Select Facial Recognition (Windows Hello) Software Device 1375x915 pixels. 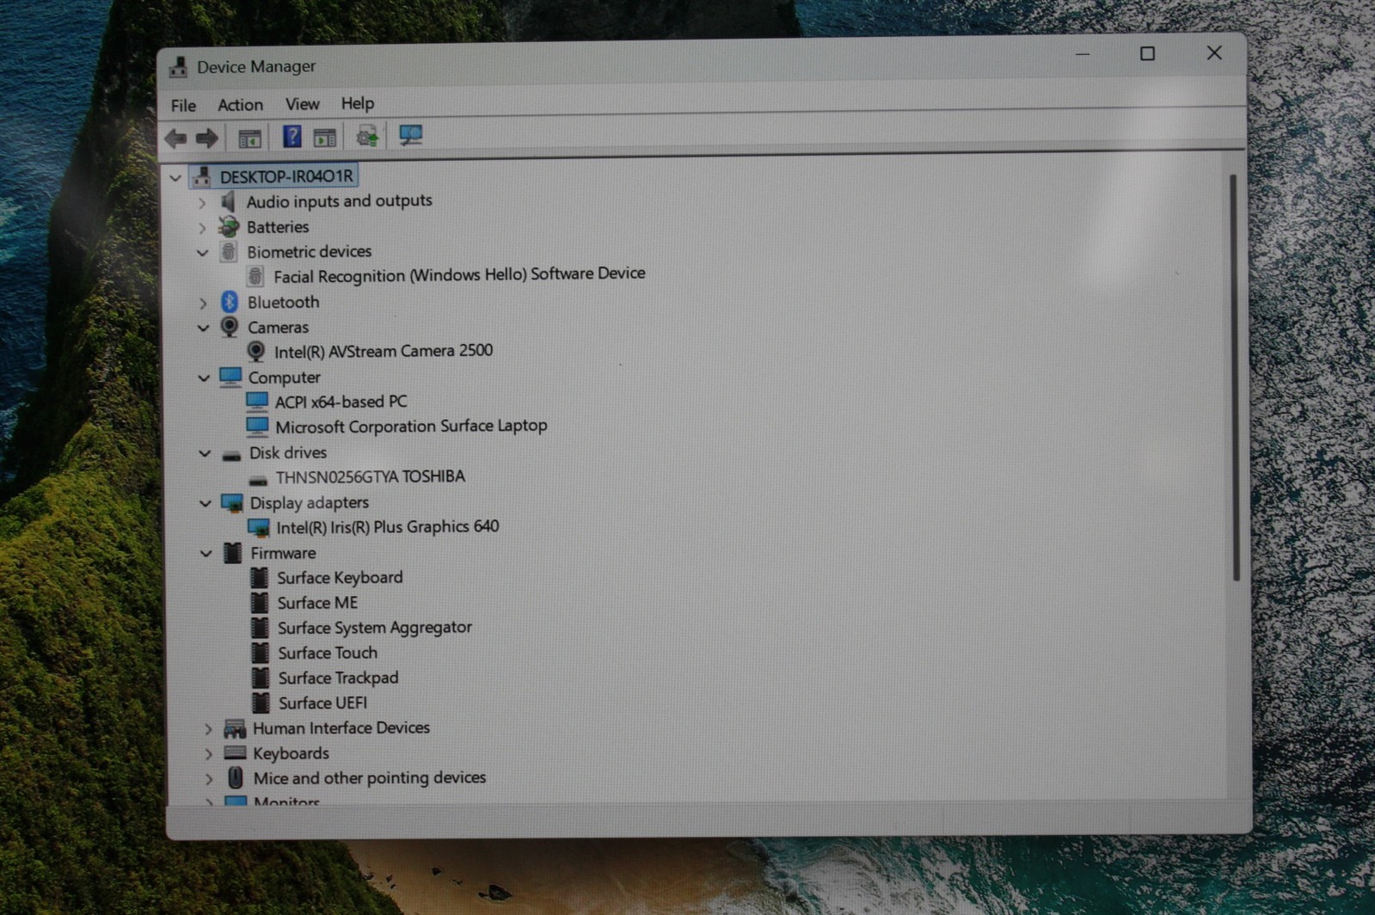(x=459, y=274)
